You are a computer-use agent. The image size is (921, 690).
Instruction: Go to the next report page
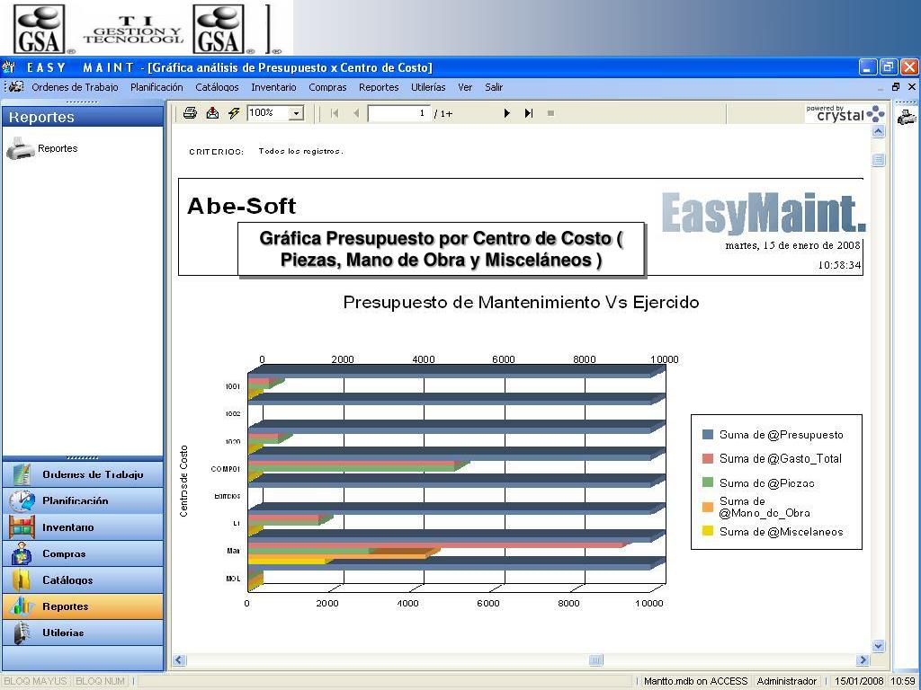pos(506,113)
